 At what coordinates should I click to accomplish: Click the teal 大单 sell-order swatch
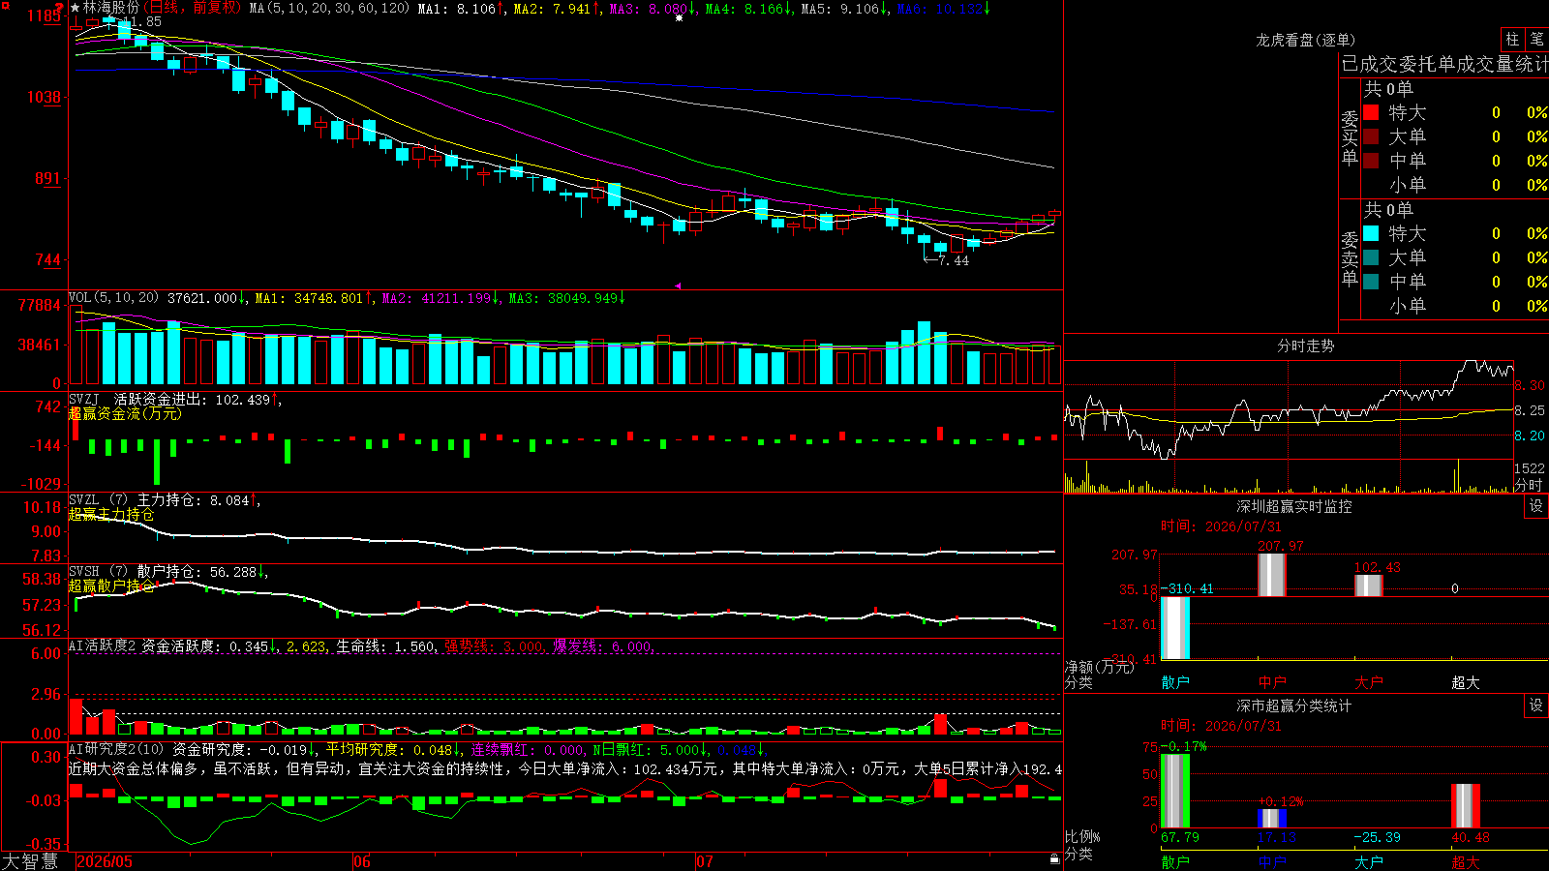point(1371,257)
